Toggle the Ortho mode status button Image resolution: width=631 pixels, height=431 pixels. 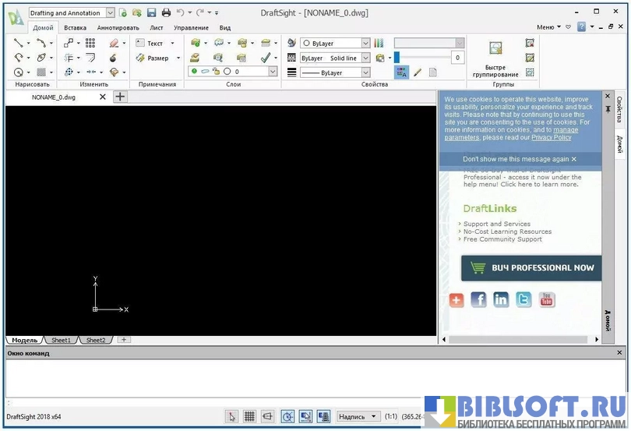coord(268,417)
